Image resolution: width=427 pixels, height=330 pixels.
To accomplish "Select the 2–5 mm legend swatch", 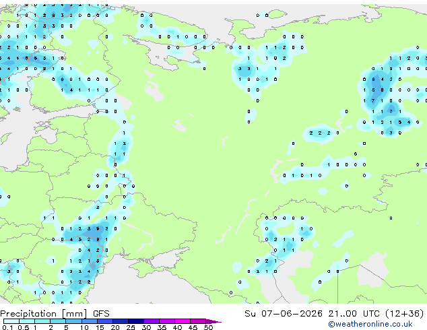I will 58,321.
